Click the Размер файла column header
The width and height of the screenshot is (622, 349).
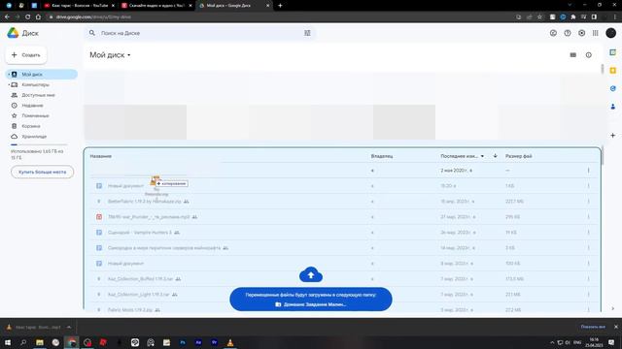[518, 156]
